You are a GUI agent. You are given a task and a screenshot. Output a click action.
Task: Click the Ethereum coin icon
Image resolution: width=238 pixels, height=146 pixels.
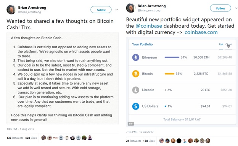click(135, 57)
